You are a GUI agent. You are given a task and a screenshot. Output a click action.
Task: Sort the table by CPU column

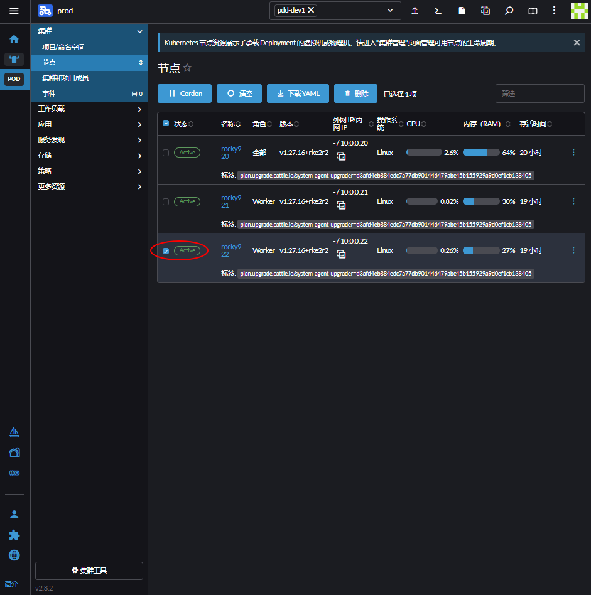coord(416,124)
